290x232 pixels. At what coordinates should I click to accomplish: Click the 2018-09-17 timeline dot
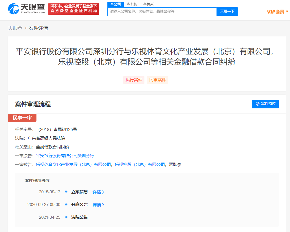click(66, 192)
